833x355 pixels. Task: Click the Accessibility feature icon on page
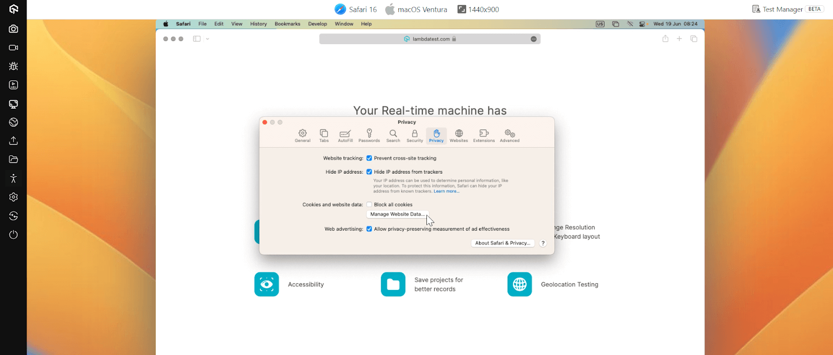point(267,284)
